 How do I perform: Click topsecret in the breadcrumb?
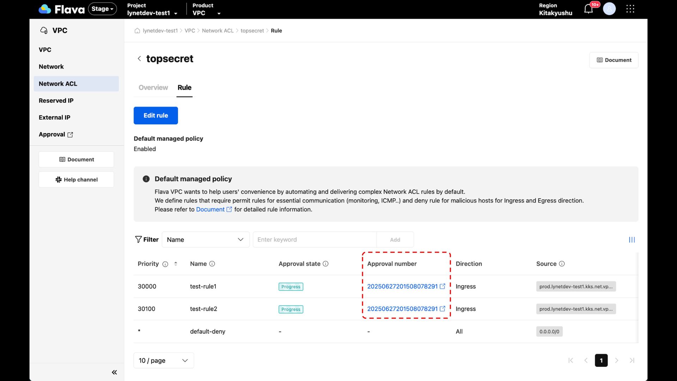(252, 31)
